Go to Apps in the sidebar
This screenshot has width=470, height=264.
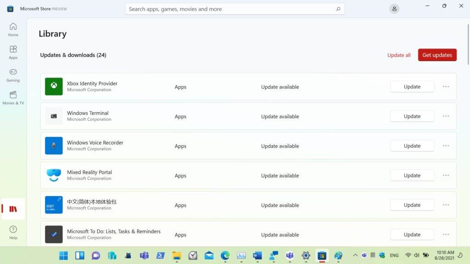point(13,52)
